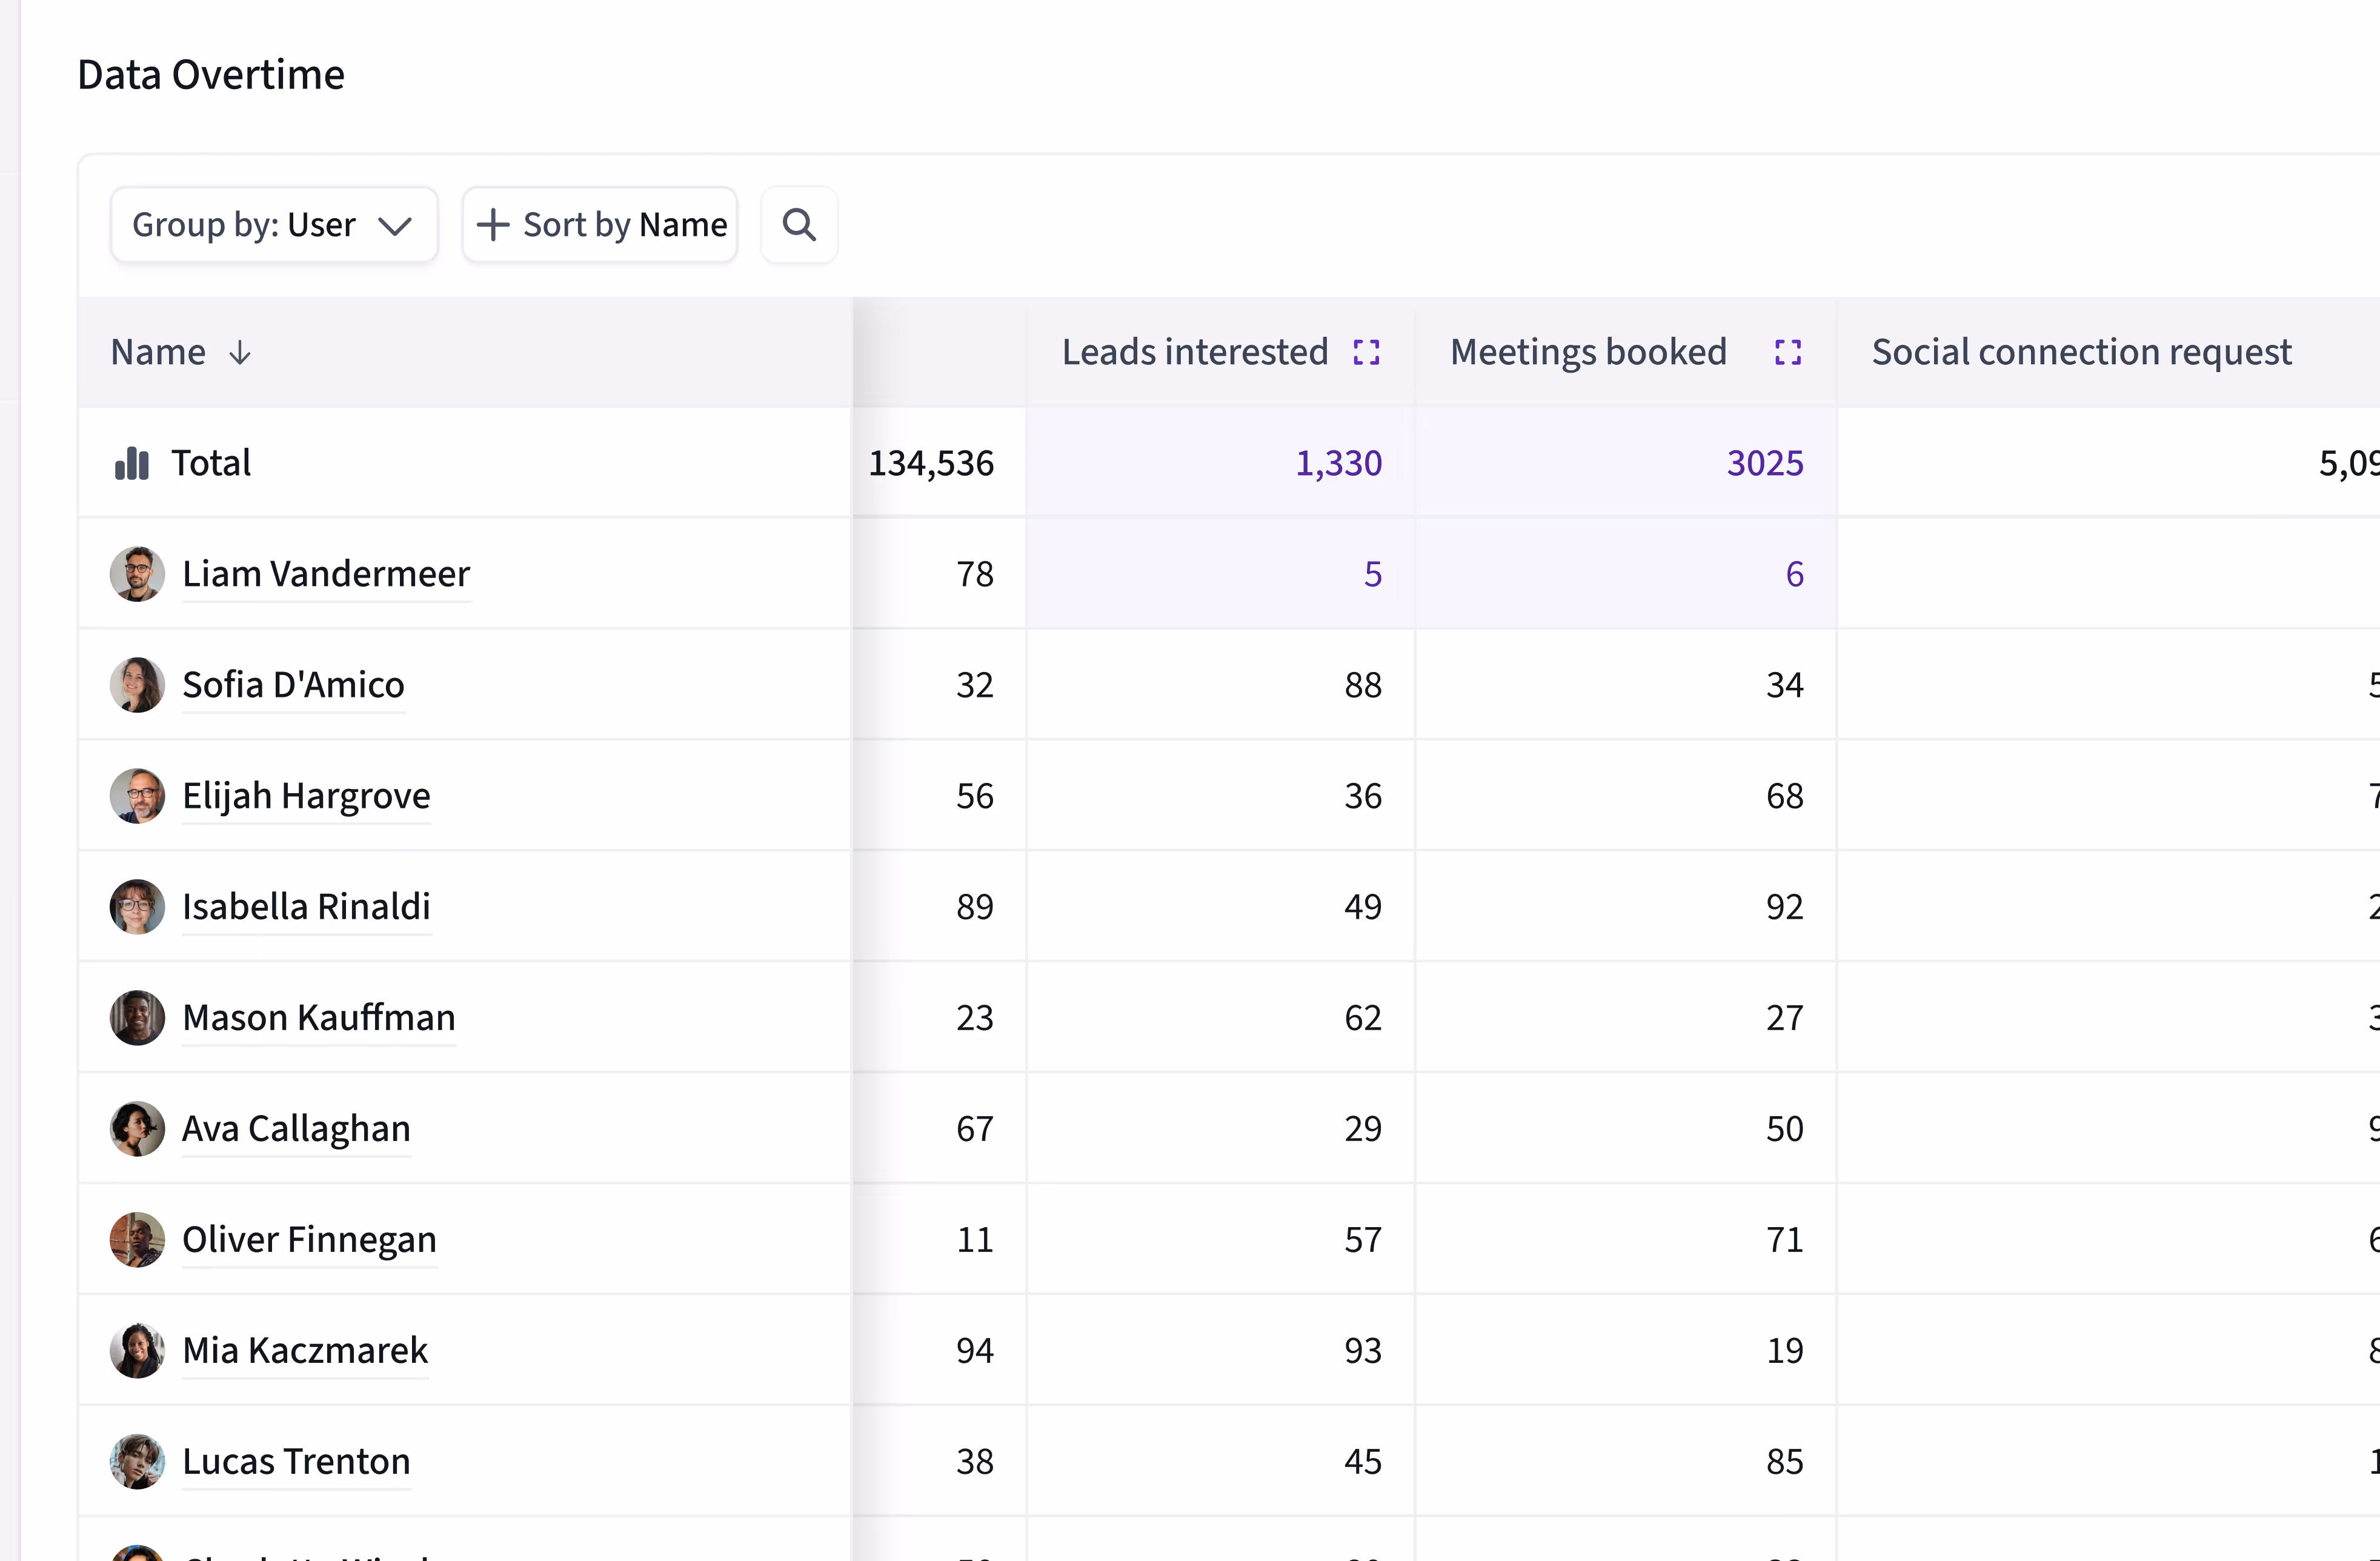Open Ava Callaghan's profile link
Viewport: 2380px width, 1561px height.
[296, 1129]
